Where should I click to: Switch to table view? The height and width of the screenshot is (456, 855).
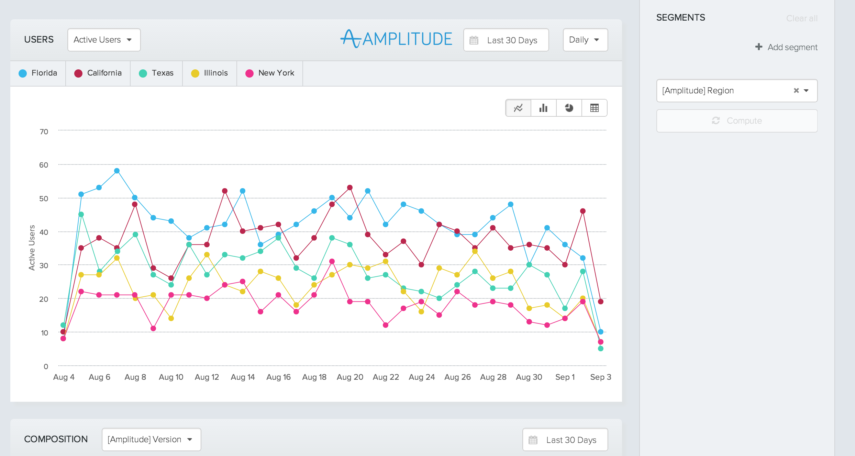click(x=595, y=108)
